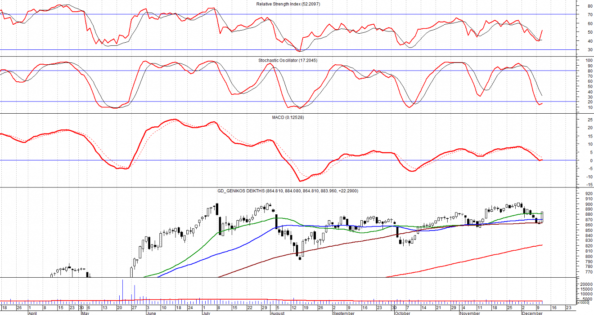Image resolution: width=594 pixels, height=315 pixels.
Task: Select the June label on date axis
Action: click(152, 313)
